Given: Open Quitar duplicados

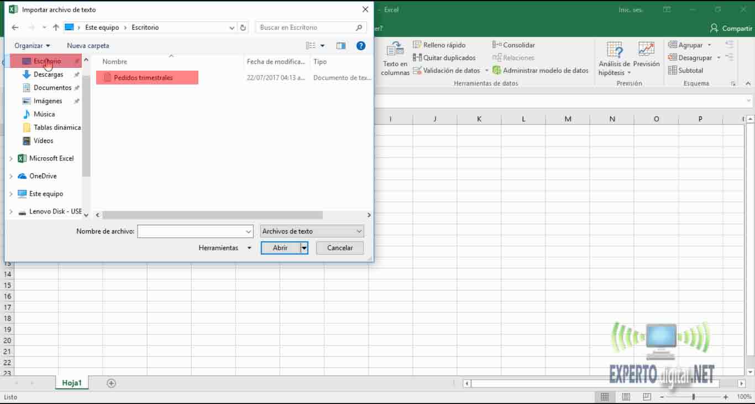Looking at the screenshot, I should pyautogui.click(x=445, y=57).
